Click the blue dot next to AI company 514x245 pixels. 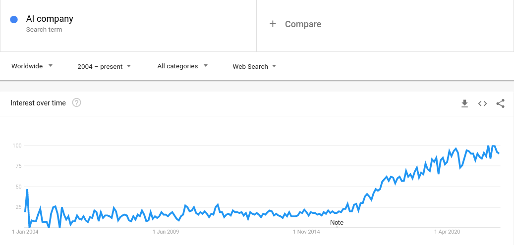pos(14,20)
